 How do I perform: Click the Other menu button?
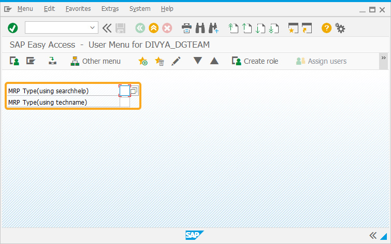pyautogui.click(x=95, y=61)
